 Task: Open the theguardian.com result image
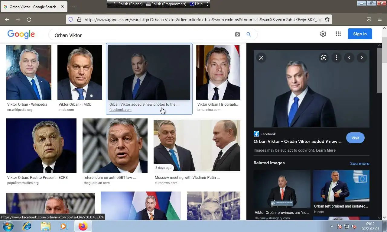point(115,146)
